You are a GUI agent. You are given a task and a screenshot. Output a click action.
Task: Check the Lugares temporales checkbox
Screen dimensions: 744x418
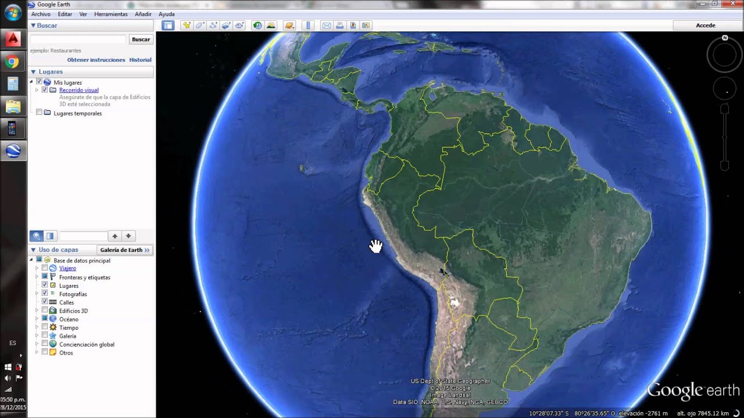click(39, 113)
